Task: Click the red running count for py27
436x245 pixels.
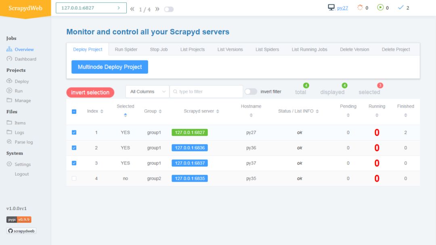Action: point(377,132)
